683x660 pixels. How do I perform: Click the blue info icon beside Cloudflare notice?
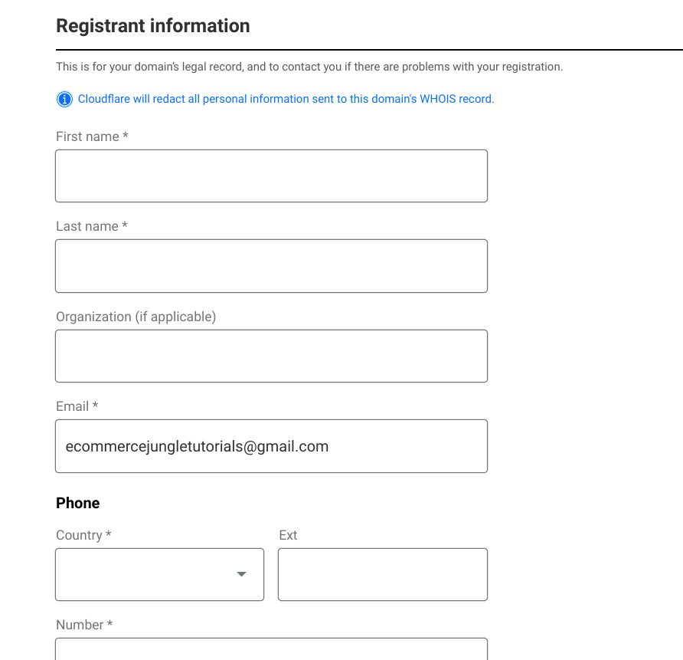point(64,100)
